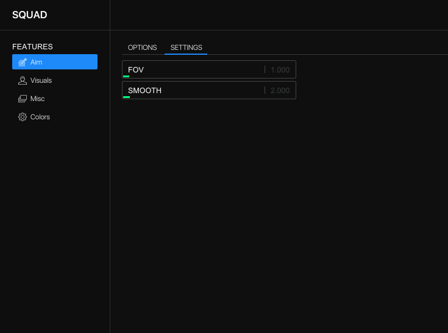Click the Misc layers icon
448x333 pixels.
(x=23, y=99)
